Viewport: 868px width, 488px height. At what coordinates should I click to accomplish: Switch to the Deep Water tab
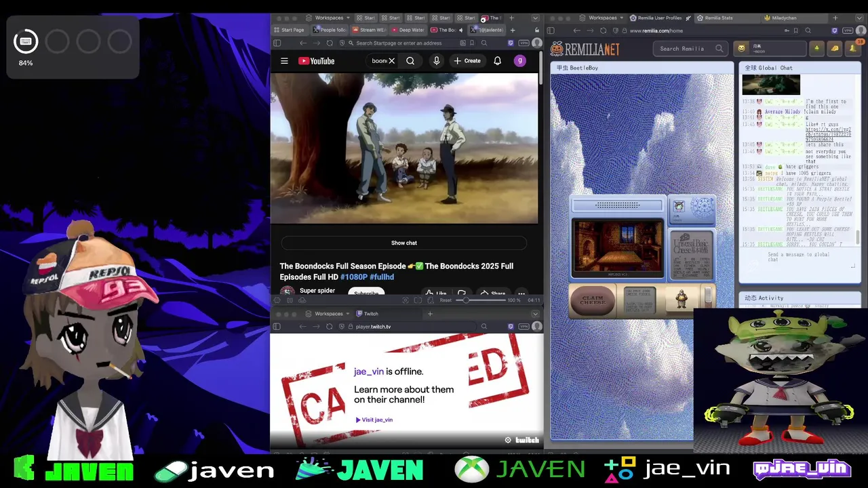point(408,30)
